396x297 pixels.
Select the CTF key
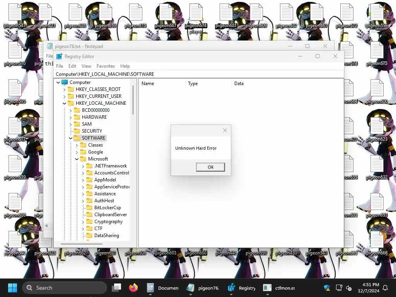pyautogui.click(x=98, y=228)
